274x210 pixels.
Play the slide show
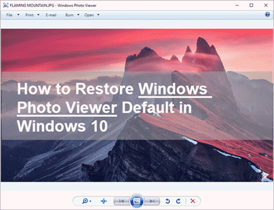click(137, 201)
